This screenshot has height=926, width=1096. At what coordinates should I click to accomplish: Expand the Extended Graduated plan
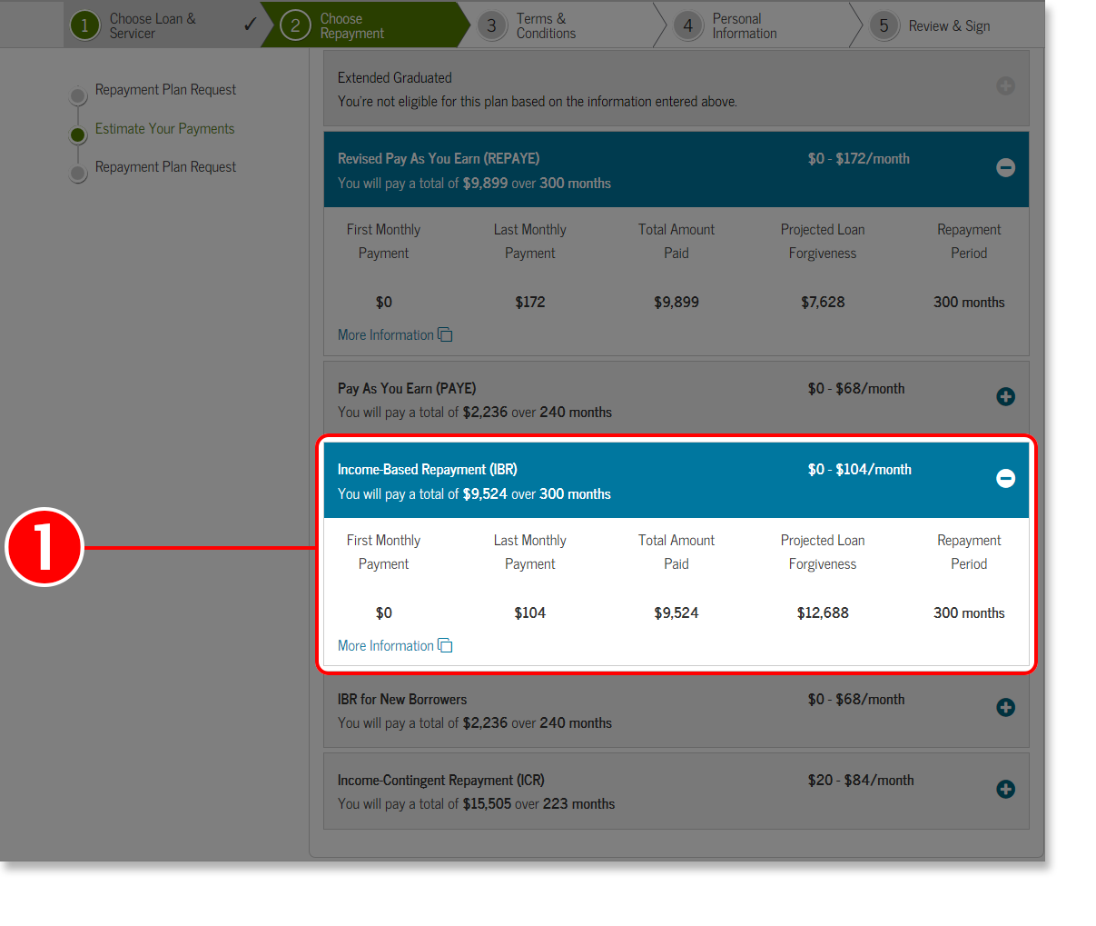(1005, 86)
